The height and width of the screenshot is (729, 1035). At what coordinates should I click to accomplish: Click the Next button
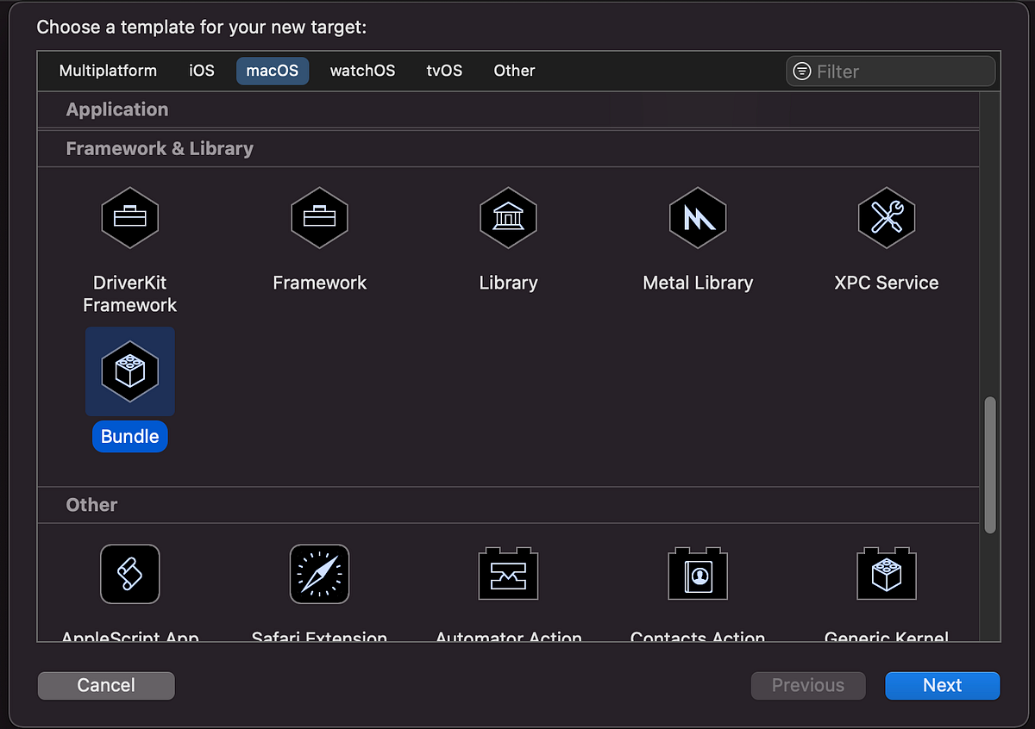point(942,685)
